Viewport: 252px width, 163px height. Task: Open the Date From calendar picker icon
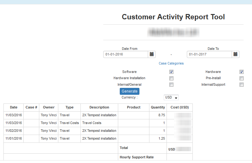[152, 54]
